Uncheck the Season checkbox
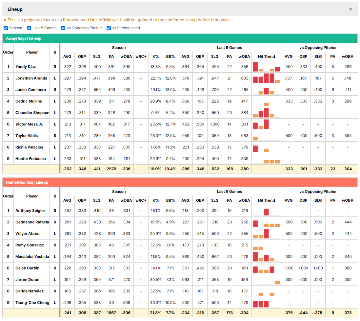360x321 pixels. 6,28
